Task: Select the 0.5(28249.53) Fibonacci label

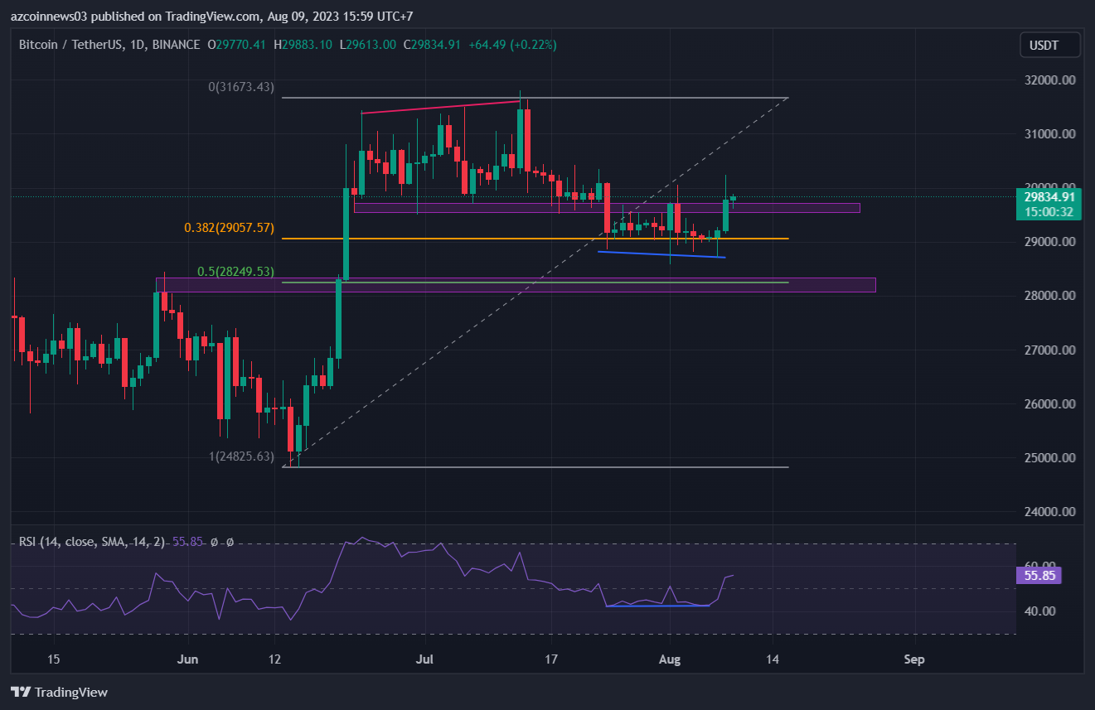Action: [x=235, y=272]
